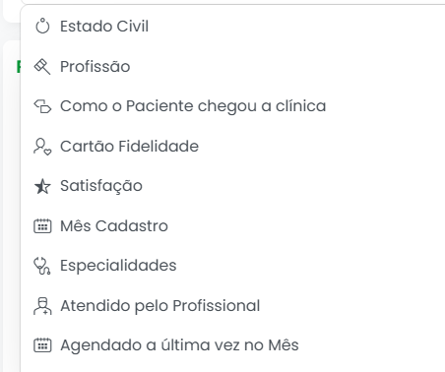Viewport: 445px width, 372px height.
Task: Click the ring icon beside Estado Civil
Action: [x=42, y=27]
